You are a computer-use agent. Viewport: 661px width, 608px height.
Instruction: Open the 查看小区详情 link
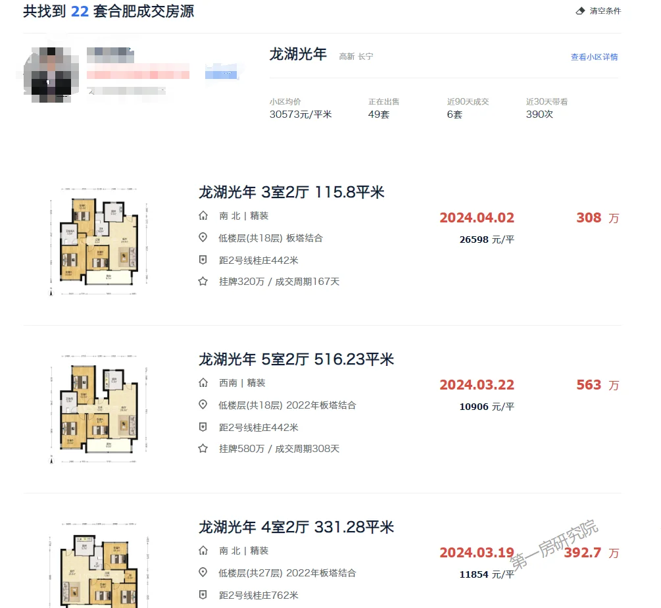click(x=594, y=57)
